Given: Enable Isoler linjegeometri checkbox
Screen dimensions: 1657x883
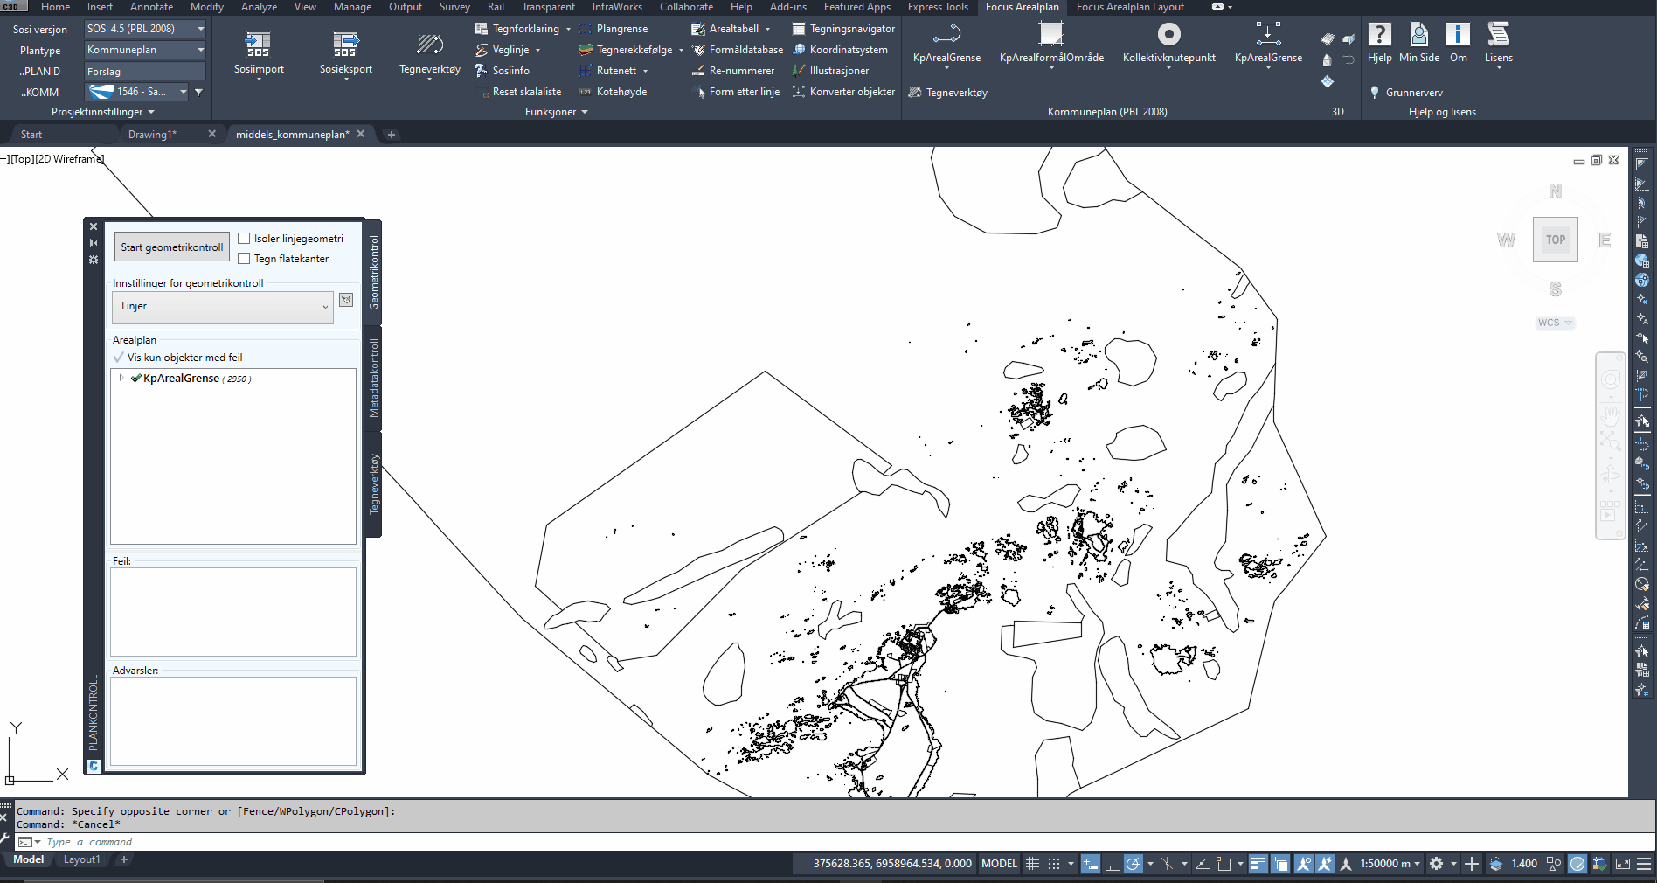Looking at the screenshot, I should pyautogui.click(x=245, y=239).
